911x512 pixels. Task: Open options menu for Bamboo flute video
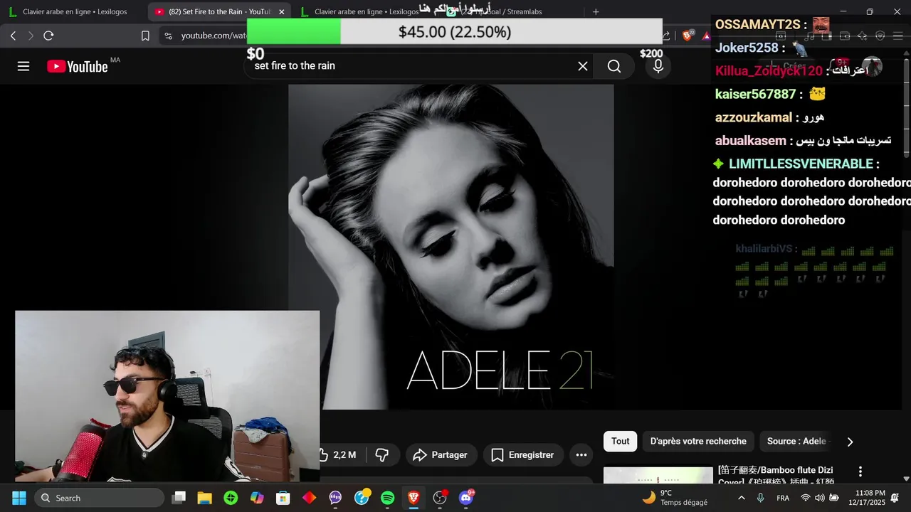860,471
